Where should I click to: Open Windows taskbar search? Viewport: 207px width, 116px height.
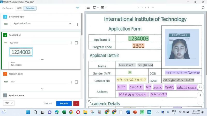[35, 112]
